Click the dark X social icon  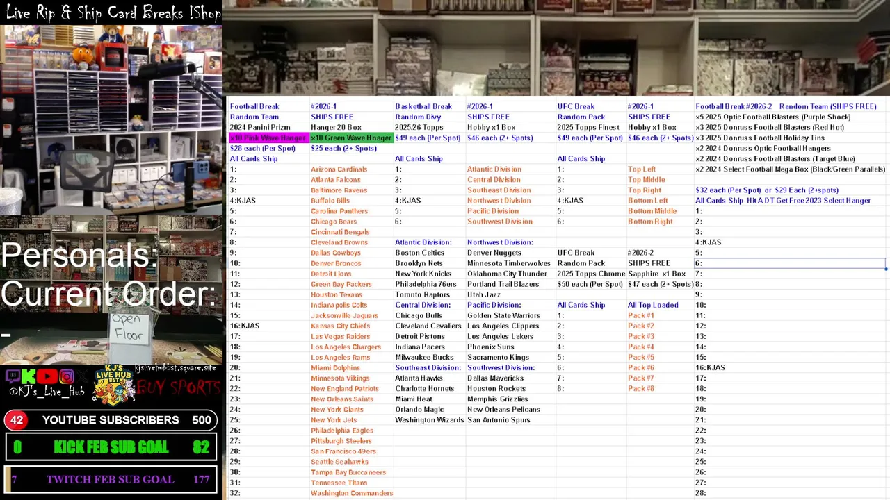[83, 377]
